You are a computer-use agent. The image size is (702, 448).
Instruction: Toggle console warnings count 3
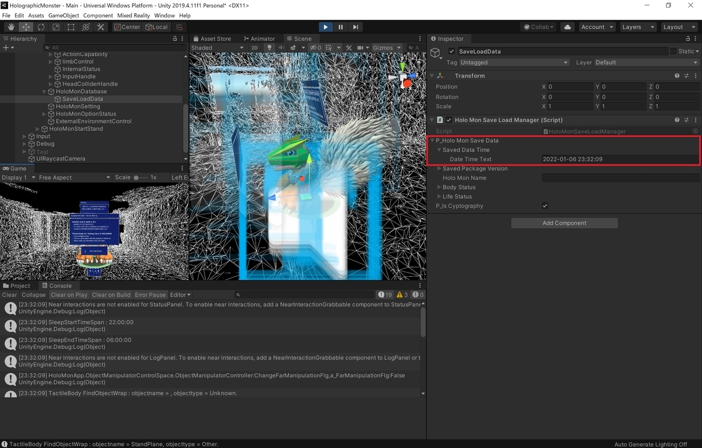[x=402, y=295]
